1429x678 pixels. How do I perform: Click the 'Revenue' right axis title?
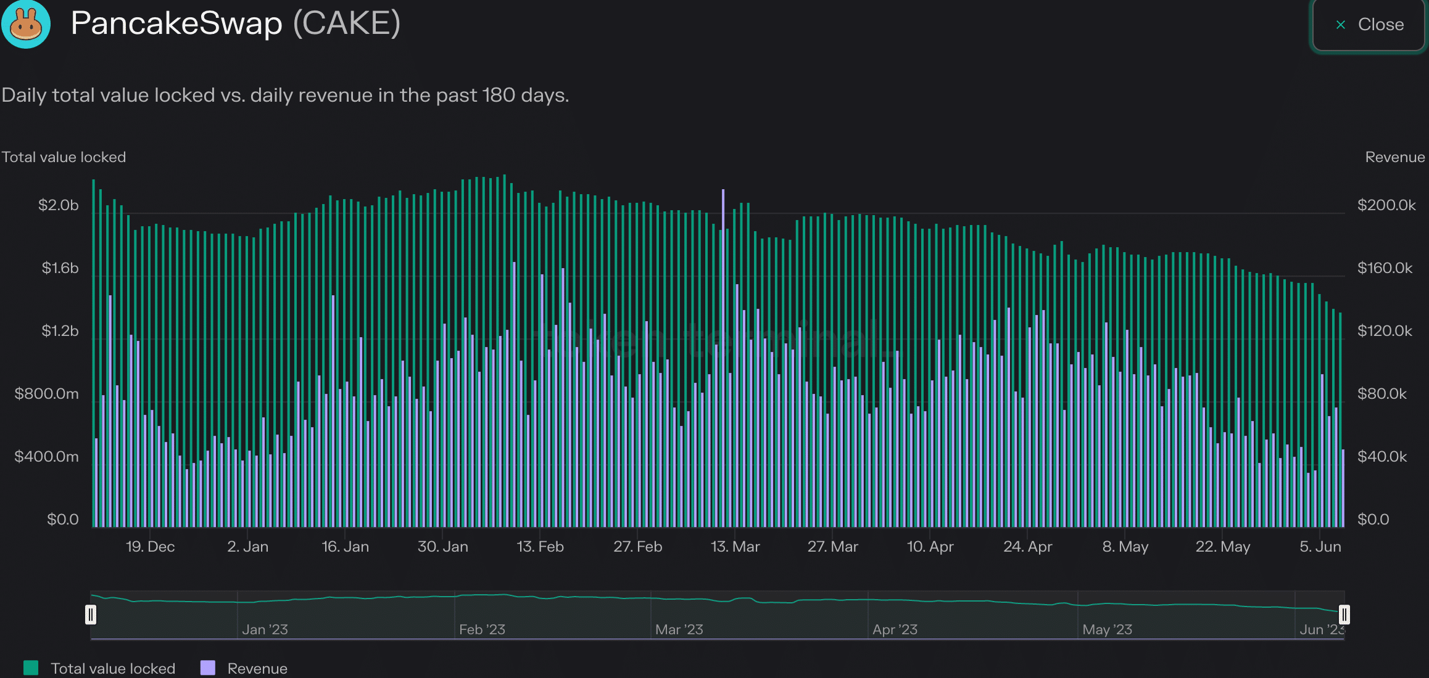(x=1394, y=157)
